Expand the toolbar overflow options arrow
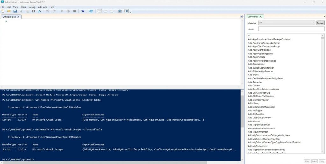The image size is (326, 164). tap(131, 12)
